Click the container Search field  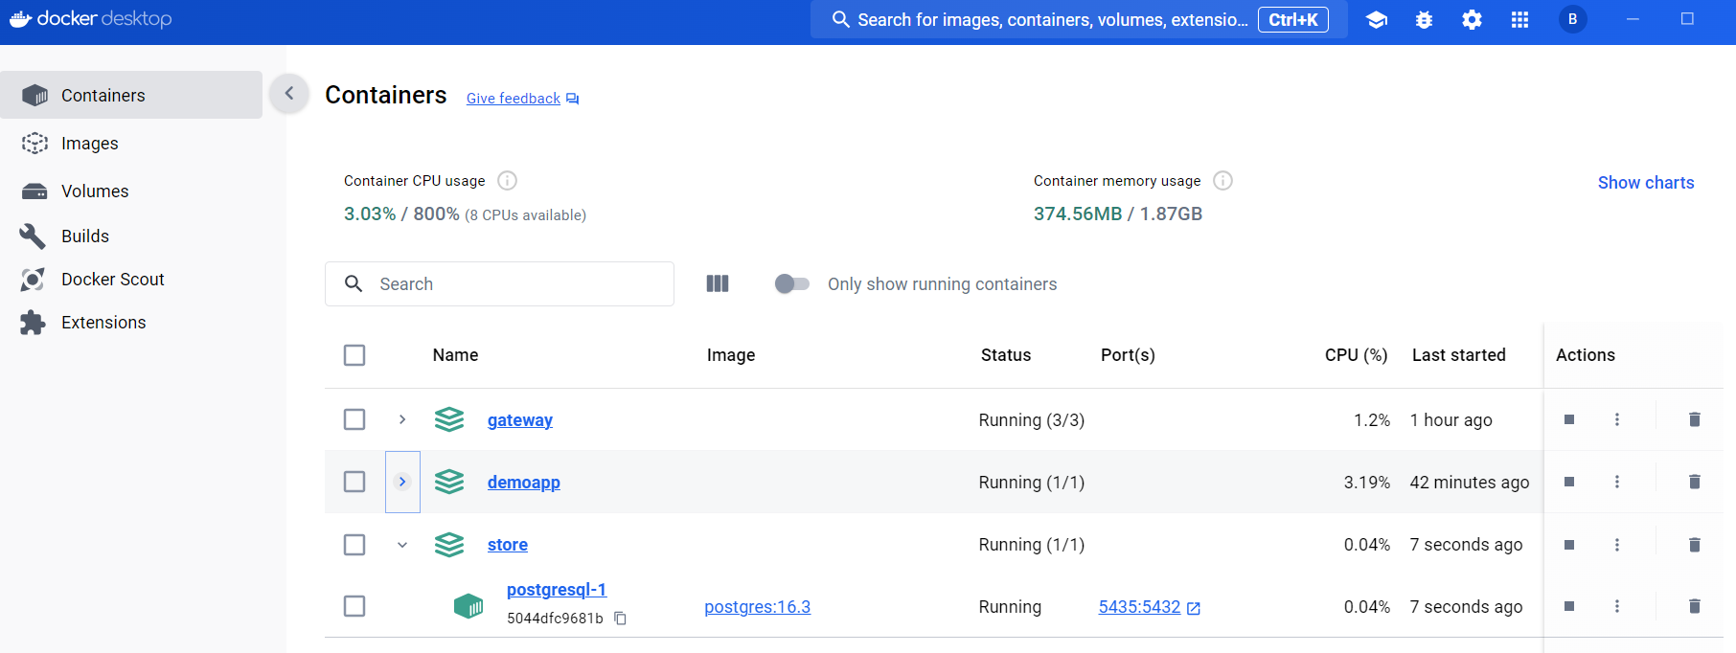pyautogui.click(x=499, y=283)
